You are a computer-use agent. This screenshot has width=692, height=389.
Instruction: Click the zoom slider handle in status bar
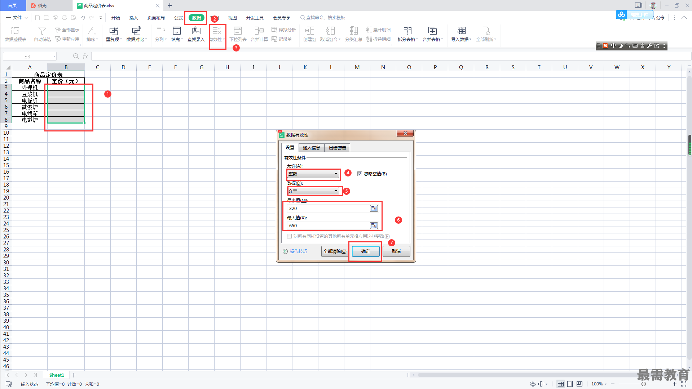[x=643, y=384]
